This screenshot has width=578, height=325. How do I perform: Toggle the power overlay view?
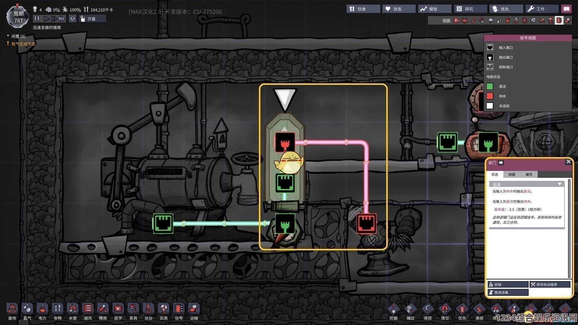pos(465,20)
